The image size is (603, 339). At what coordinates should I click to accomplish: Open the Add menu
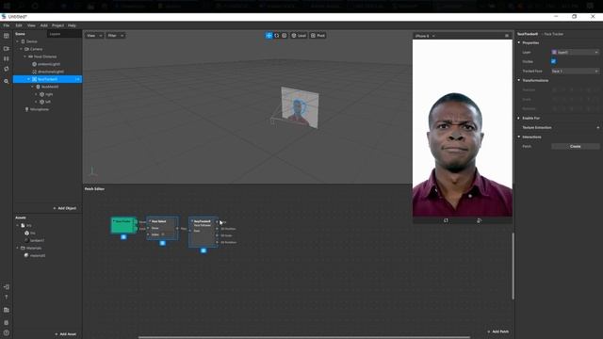tap(44, 25)
